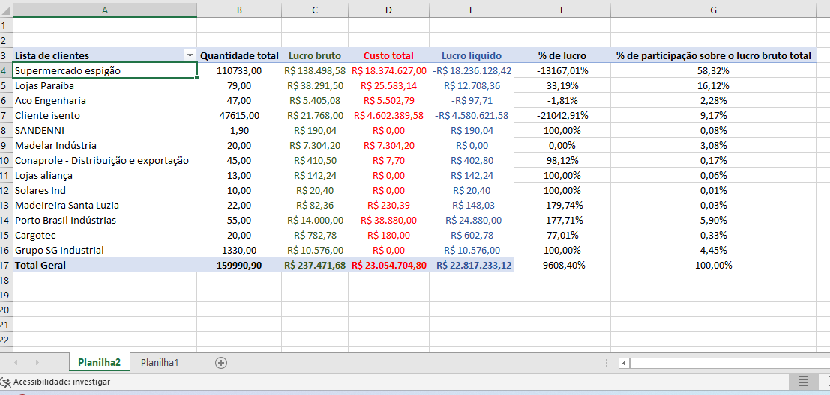
Task: Select column B header
Action: [x=239, y=10]
